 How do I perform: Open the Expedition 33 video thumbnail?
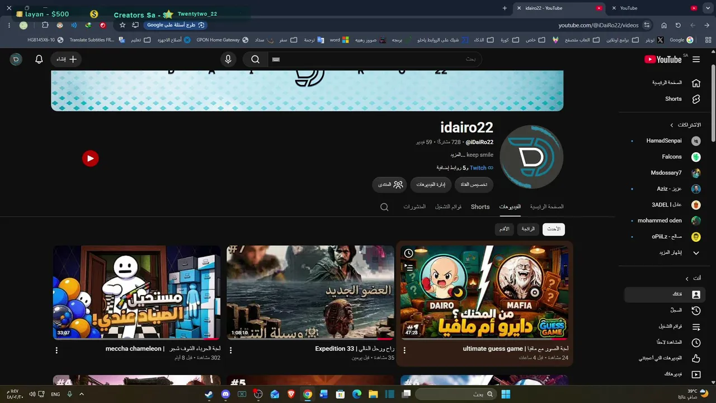310,292
